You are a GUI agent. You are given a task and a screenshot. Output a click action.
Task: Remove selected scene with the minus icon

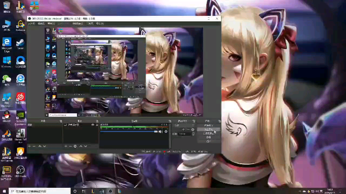[34, 146]
